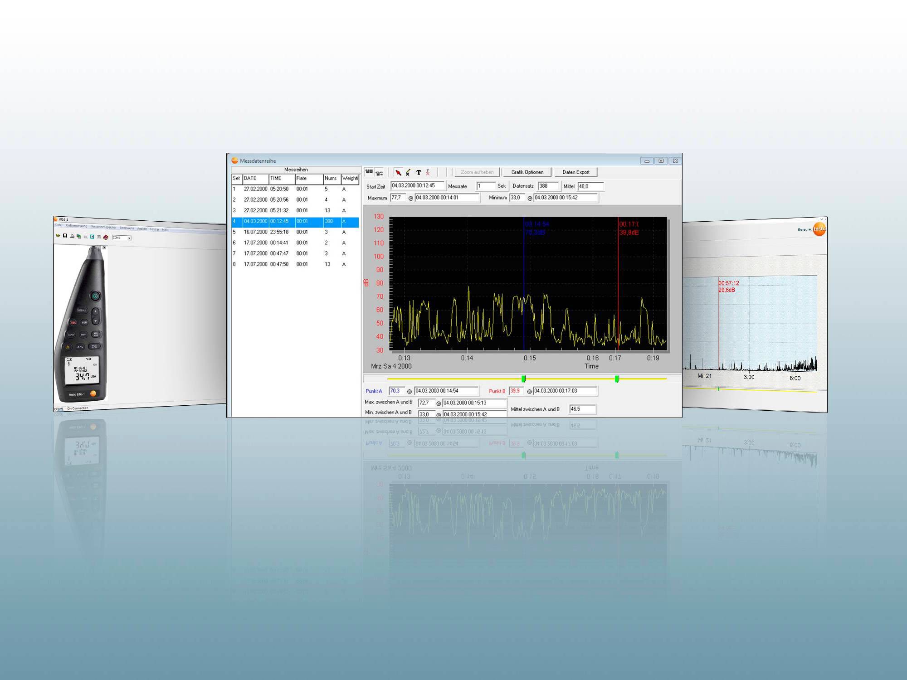Viewport: 907px width, 680px height.
Task: Click the open folder icon
Action: click(x=58, y=235)
